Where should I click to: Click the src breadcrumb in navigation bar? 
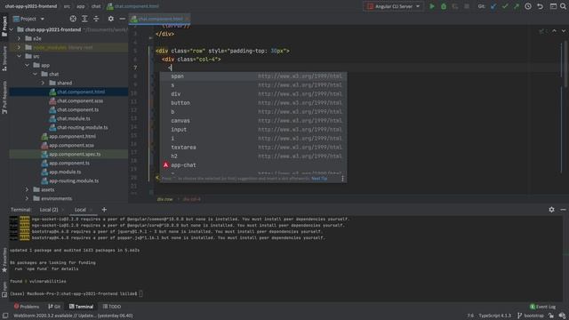pyautogui.click(x=67, y=6)
